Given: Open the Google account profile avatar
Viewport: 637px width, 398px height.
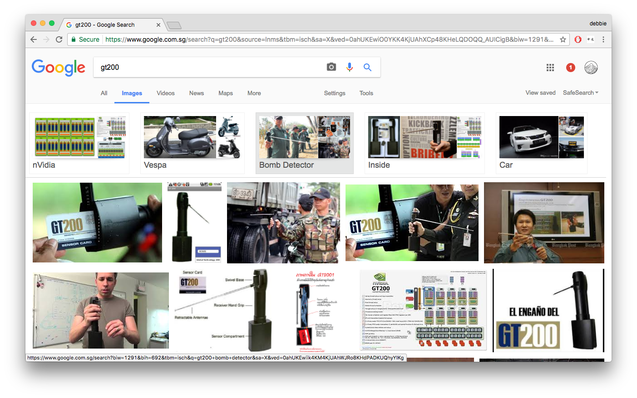Looking at the screenshot, I should [x=591, y=68].
